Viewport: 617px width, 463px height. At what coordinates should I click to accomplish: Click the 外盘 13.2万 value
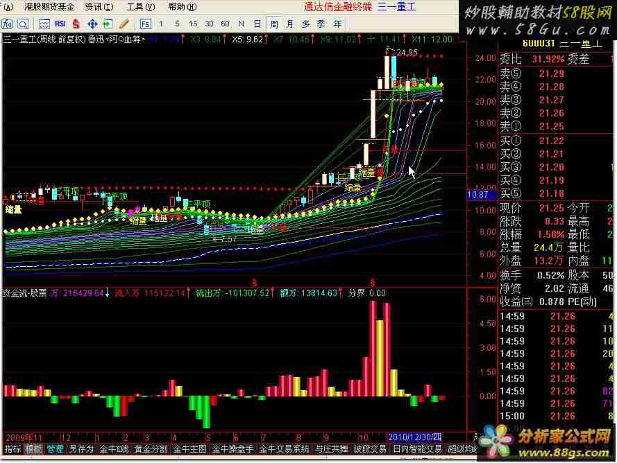pos(548,261)
